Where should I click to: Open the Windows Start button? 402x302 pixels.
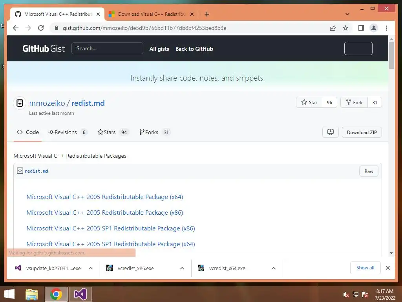pos(9,294)
